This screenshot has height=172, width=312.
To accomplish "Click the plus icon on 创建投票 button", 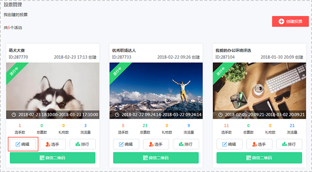I will click(281, 21).
